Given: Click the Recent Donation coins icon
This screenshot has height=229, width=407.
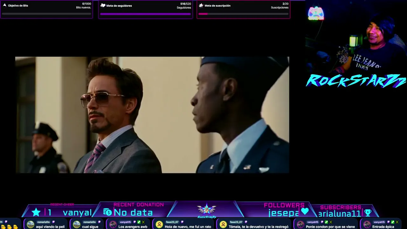Looking at the screenshot, I should click(x=107, y=212).
